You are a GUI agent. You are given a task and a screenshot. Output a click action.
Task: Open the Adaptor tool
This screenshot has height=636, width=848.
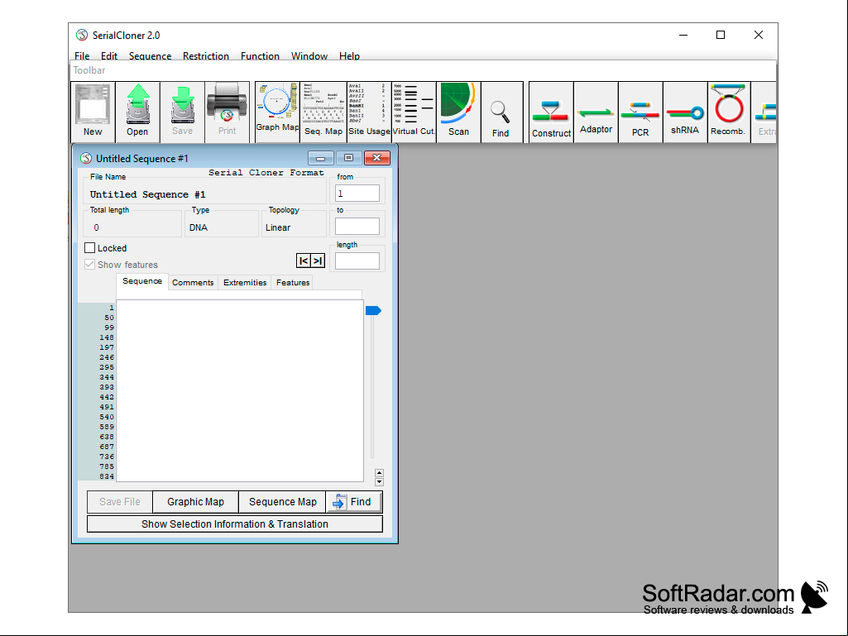[x=596, y=112]
